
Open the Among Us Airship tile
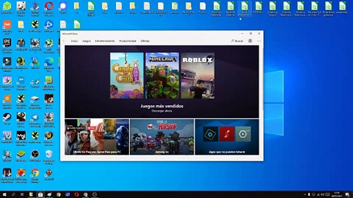[162, 137]
